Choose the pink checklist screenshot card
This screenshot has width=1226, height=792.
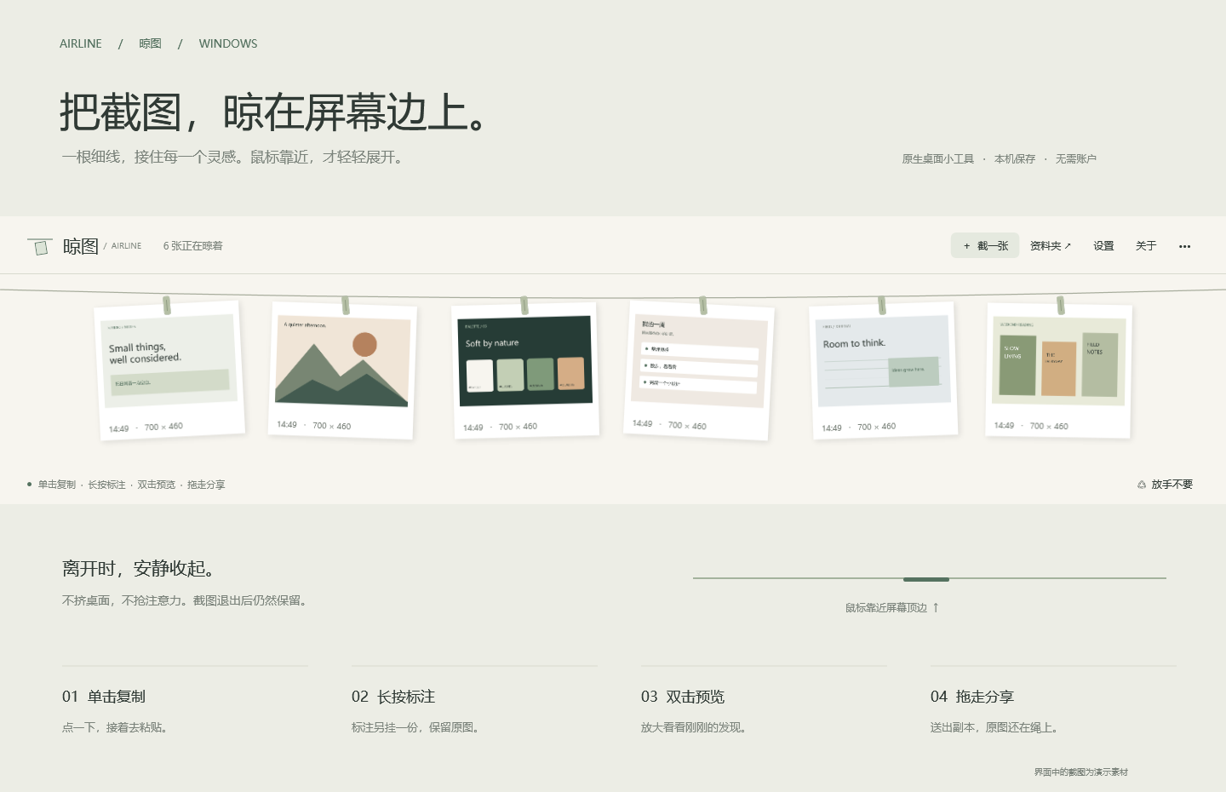(x=700, y=370)
